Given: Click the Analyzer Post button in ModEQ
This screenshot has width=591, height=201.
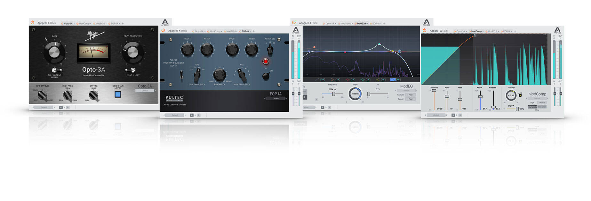Looking at the screenshot, I should [411, 95].
